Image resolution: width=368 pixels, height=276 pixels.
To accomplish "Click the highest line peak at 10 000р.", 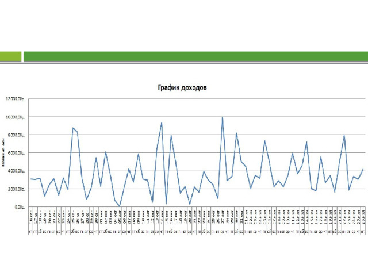I will (223, 117).
